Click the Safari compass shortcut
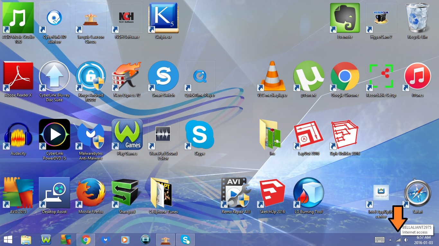This screenshot has width=439, height=246. 417,193
